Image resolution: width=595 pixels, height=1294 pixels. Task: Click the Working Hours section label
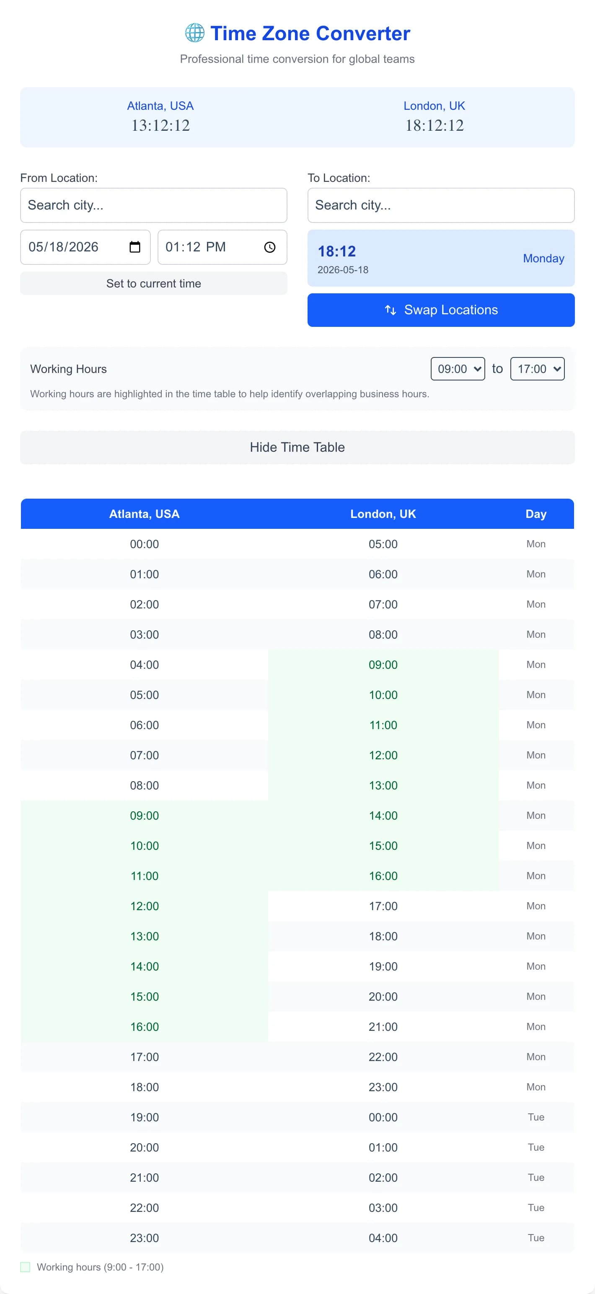68,369
